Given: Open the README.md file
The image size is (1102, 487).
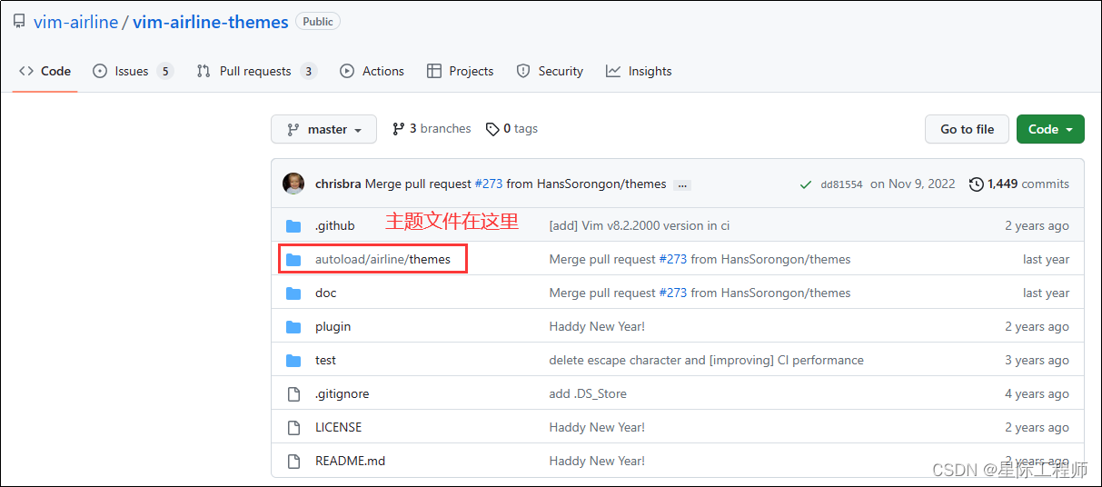Looking at the screenshot, I should tap(350, 461).
